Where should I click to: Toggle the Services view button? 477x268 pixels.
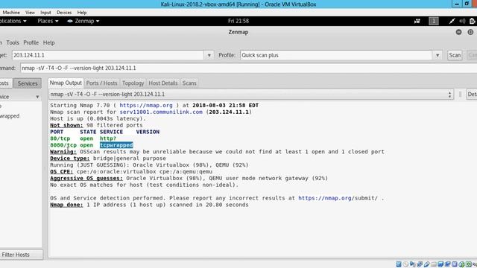click(28, 83)
